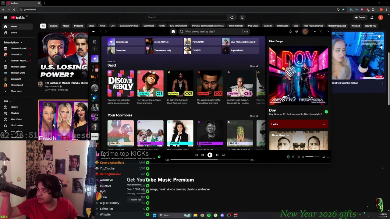The image size is (390, 219).
Task: Open Discord from the taskbar
Action: (x=222, y=215)
